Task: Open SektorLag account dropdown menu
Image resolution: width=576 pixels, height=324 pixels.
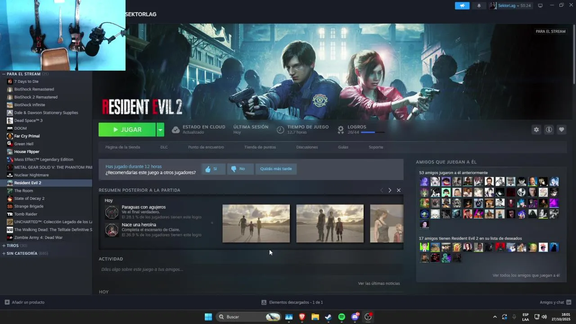Action: pos(510,5)
